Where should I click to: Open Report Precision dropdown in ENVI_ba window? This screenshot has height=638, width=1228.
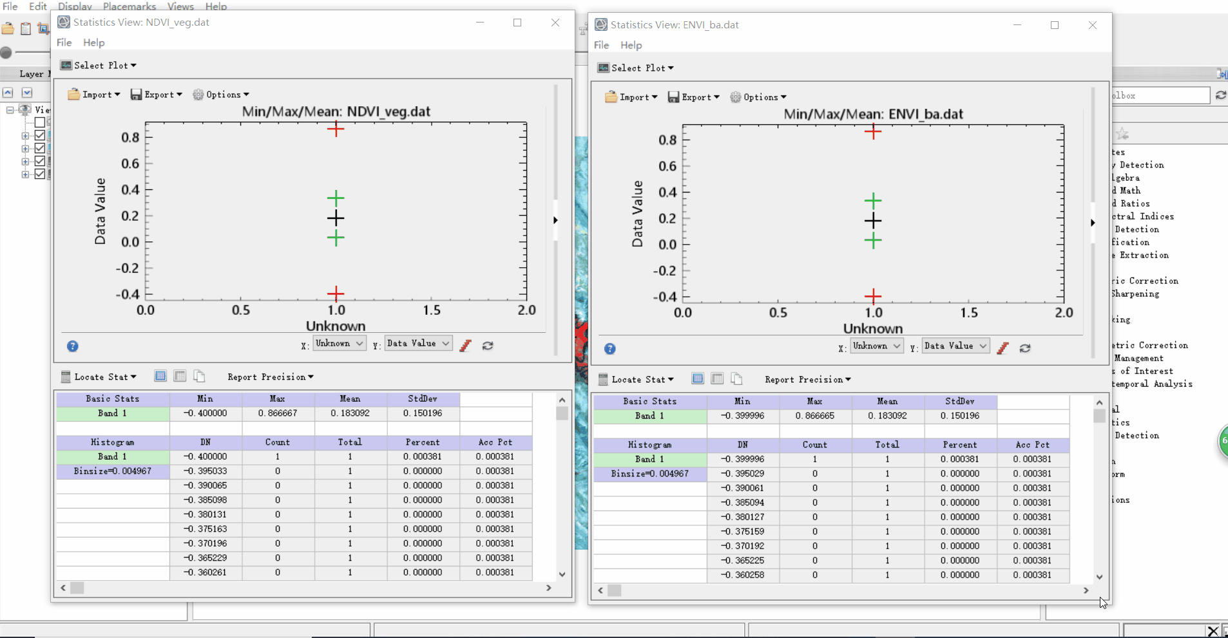808,379
